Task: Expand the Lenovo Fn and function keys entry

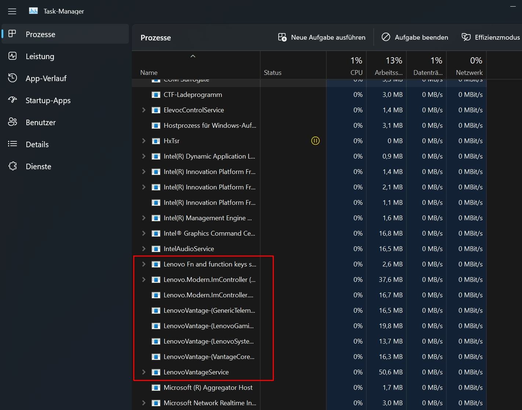Action: click(x=144, y=264)
